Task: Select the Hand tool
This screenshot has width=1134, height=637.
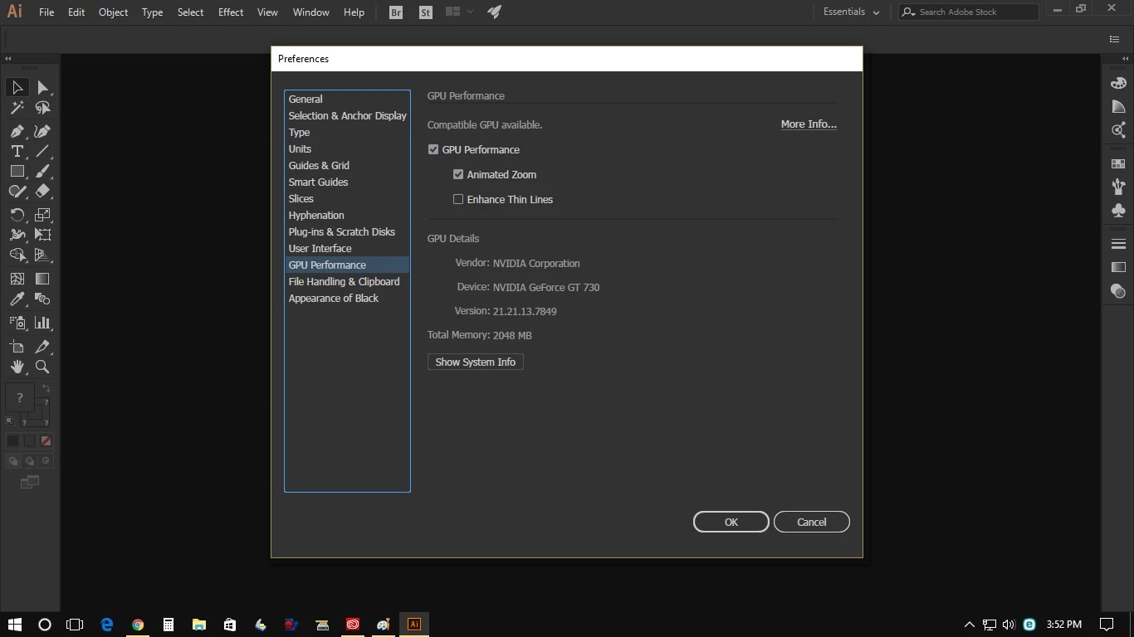Action: pos(17,367)
